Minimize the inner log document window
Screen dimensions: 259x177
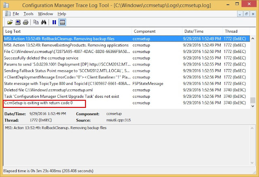240,14
